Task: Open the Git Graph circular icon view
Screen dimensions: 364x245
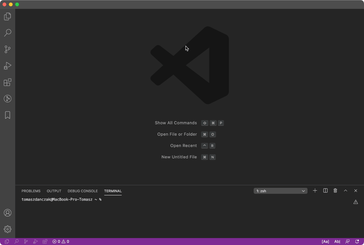Action: pyautogui.click(x=7, y=99)
